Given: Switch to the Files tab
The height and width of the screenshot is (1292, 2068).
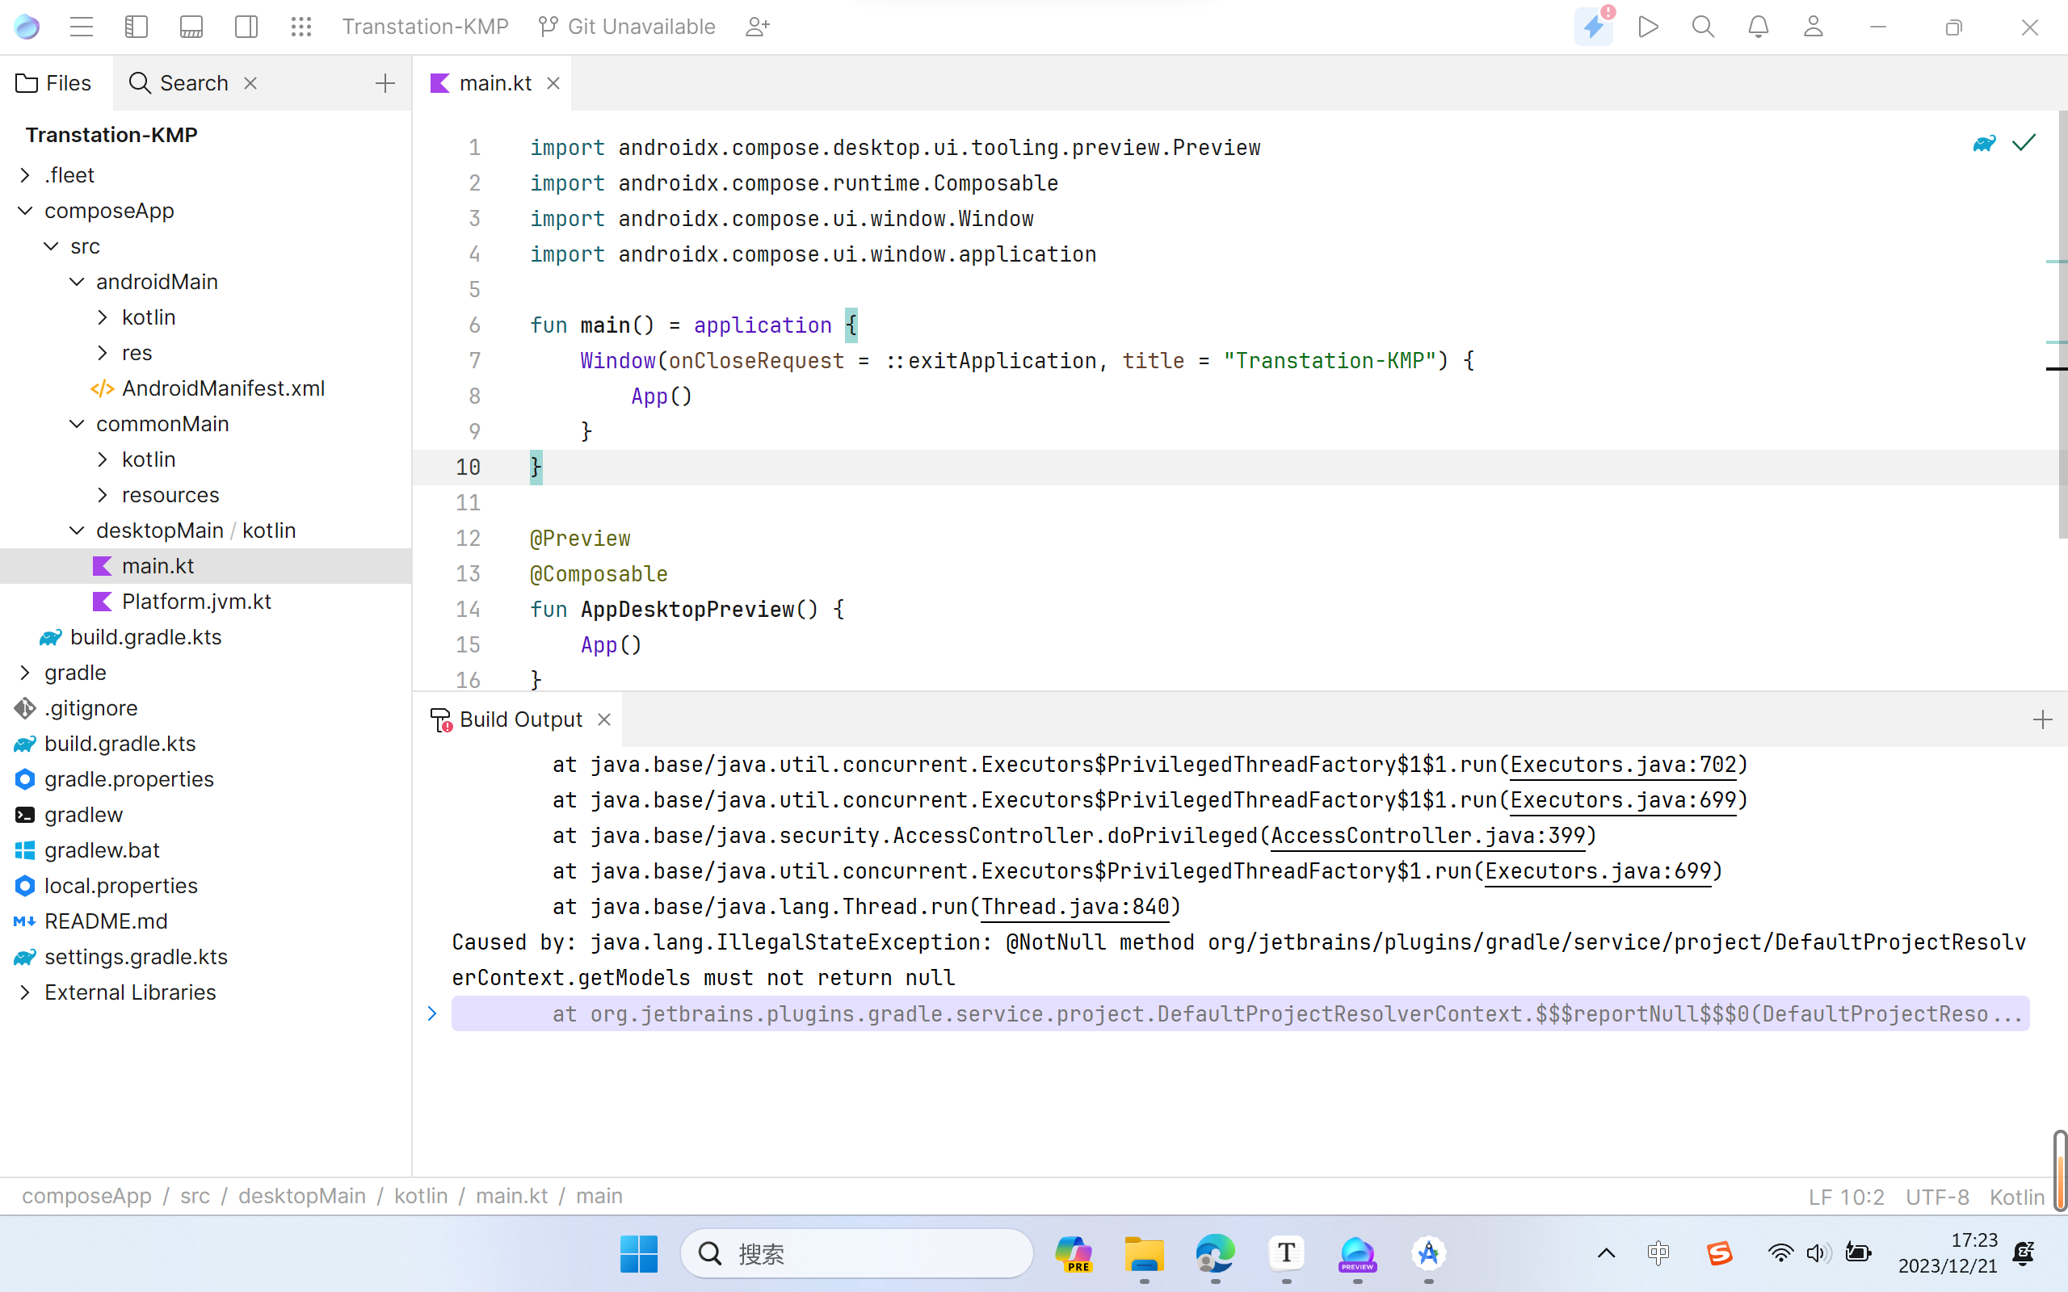Looking at the screenshot, I should tap(54, 83).
